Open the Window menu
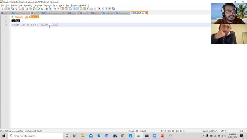Image resolution: width=247 pixels, height=139 pixels. point(83,5)
